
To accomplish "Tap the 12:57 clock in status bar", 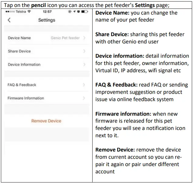I will (x=47, y=12).
